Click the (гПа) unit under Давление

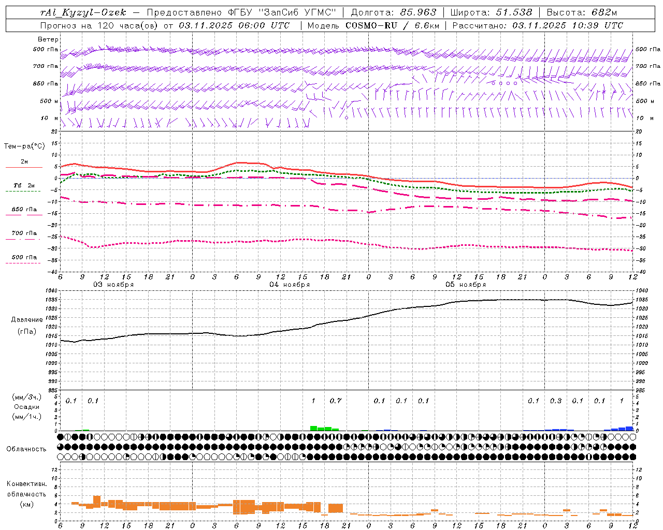[27, 331]
